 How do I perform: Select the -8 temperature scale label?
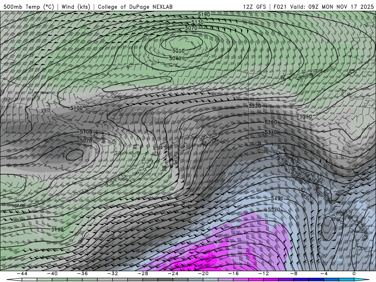[294, 274]
